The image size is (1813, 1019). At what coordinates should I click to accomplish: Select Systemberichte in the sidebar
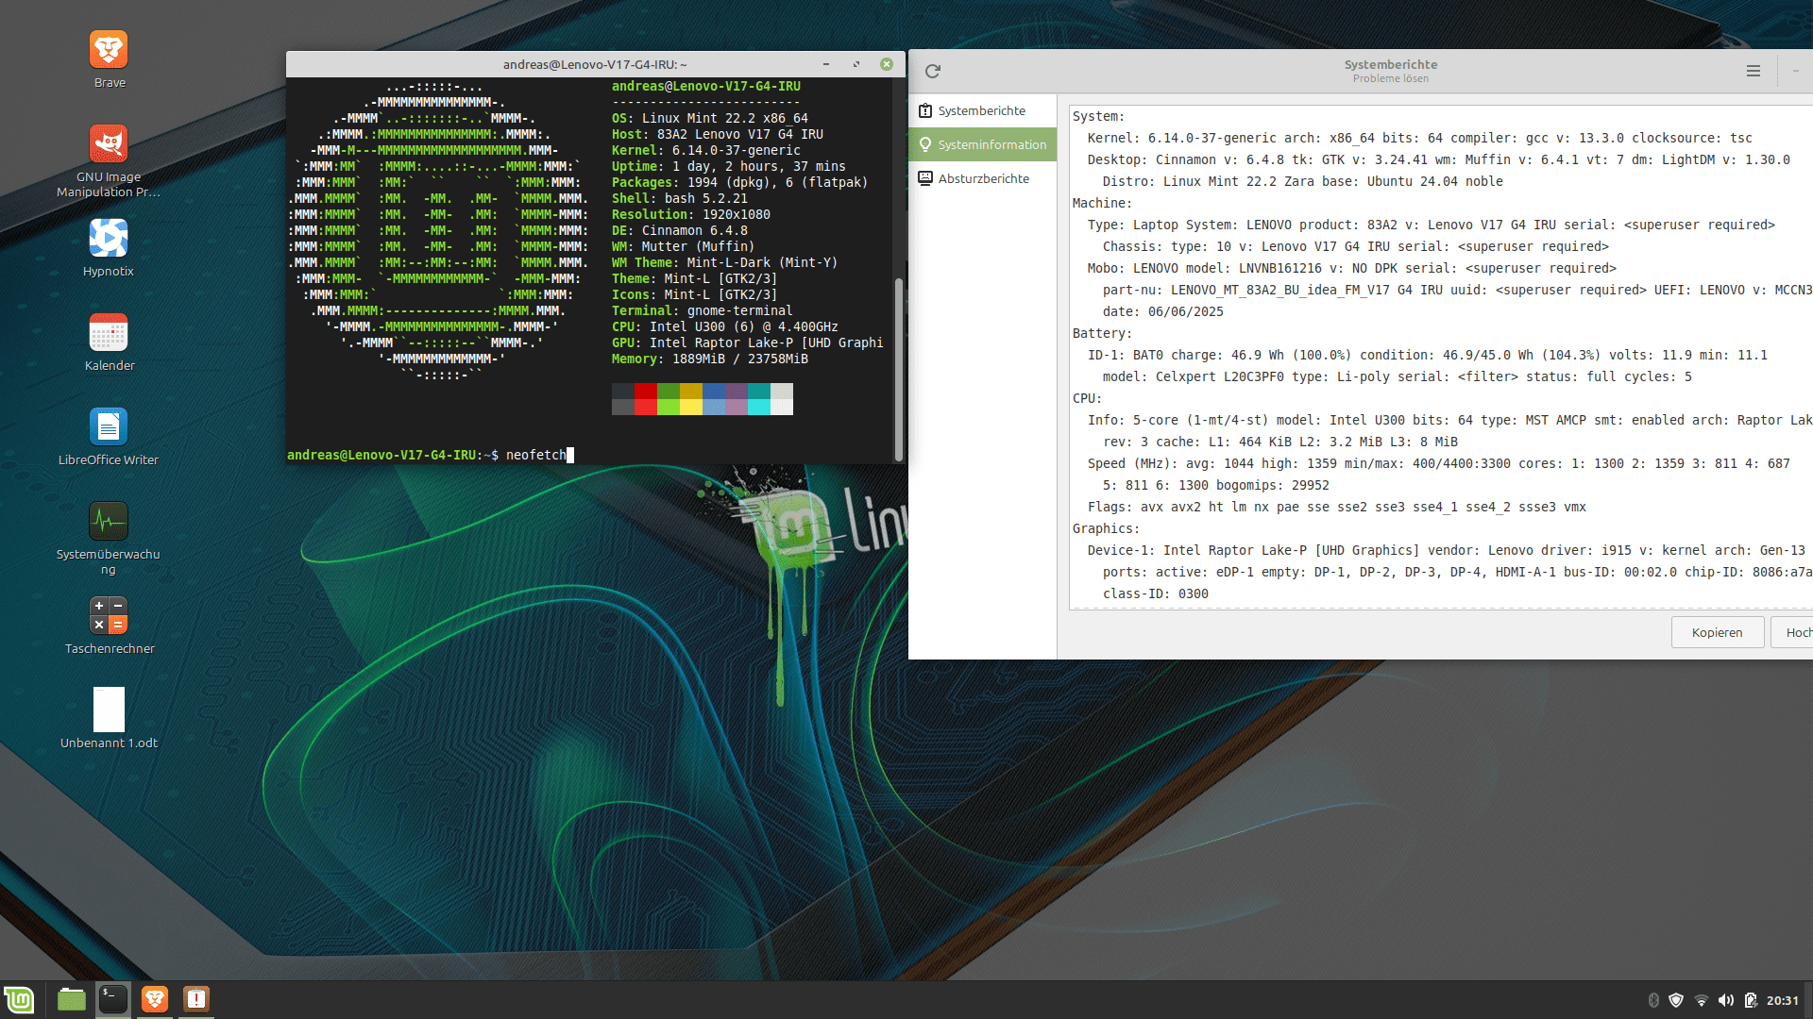(981, 111)
